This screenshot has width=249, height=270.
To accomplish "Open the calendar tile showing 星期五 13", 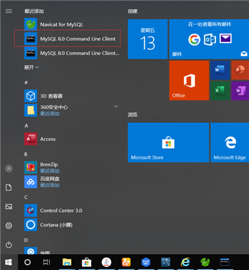I will click(x=148, y=39).
